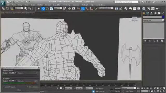Viewport: 166px width, 93px height.
Task: Click the Use Pivot Point Center icon
Action: 65,9
